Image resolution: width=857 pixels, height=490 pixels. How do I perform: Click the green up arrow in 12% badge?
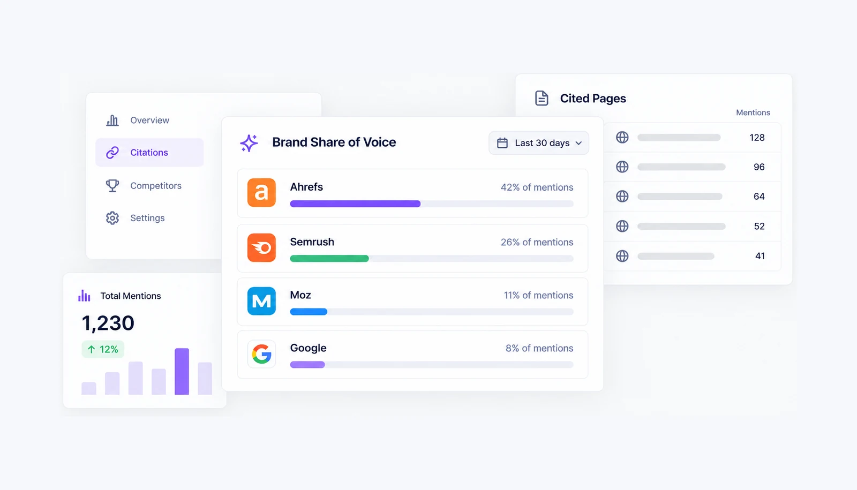click(x=92, y=350)
